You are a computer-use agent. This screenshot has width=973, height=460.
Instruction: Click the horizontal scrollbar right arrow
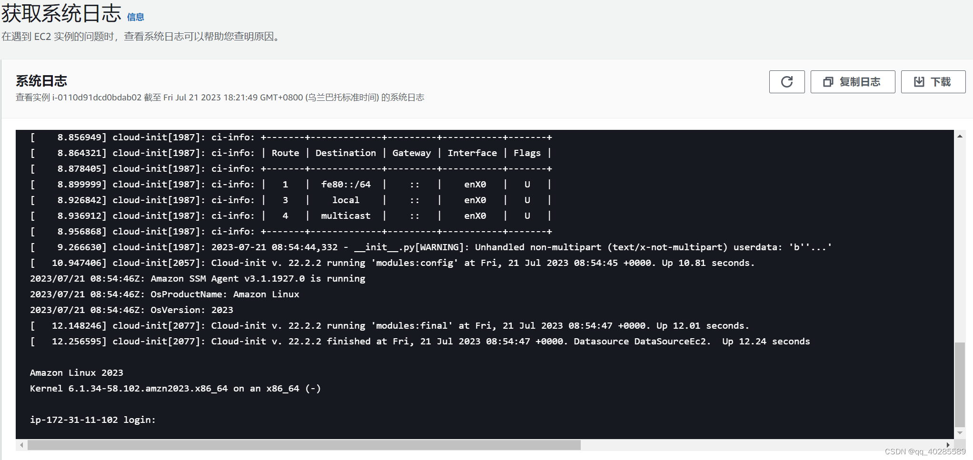[948, 445]
